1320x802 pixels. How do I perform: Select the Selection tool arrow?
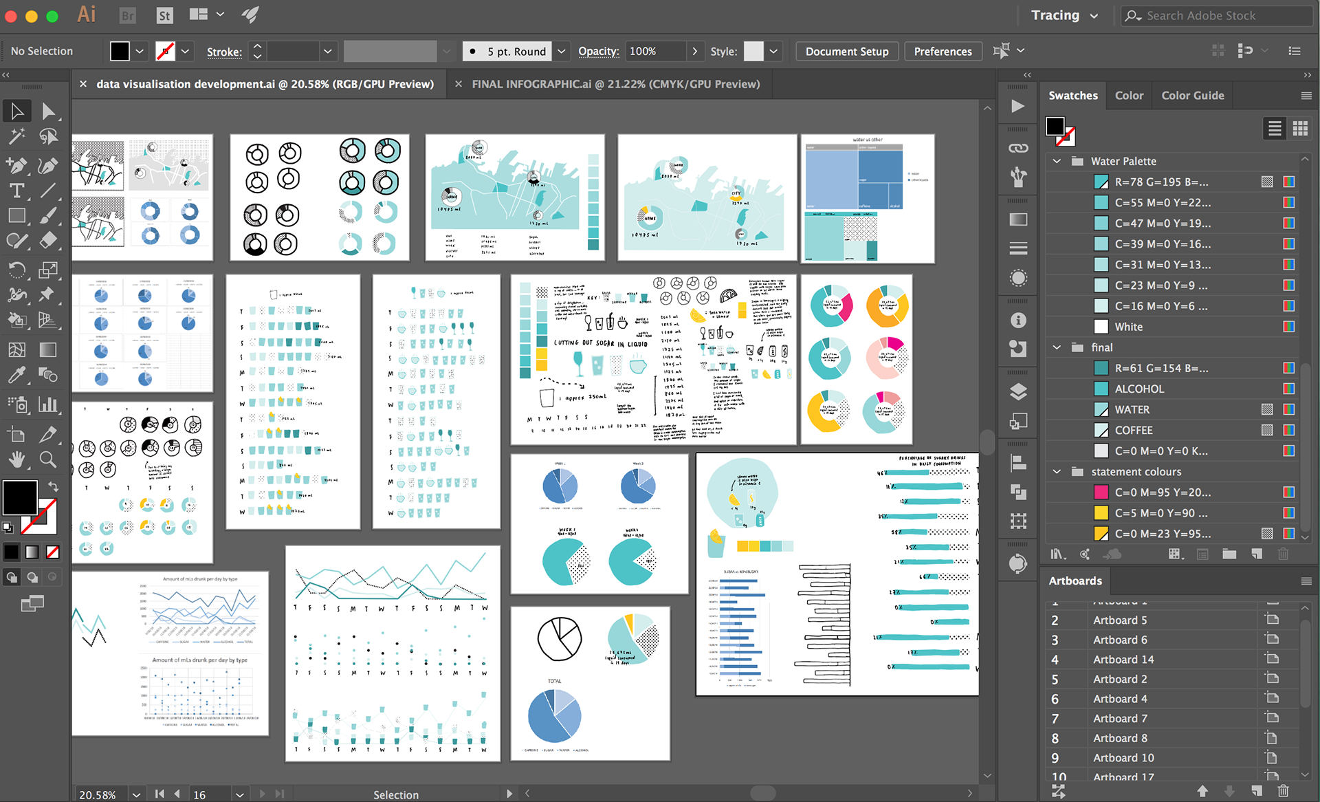17,111
